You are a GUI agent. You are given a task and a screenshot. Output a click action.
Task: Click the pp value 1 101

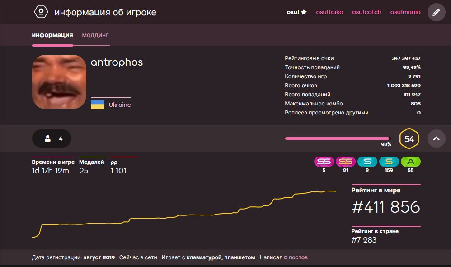(118, 171)
